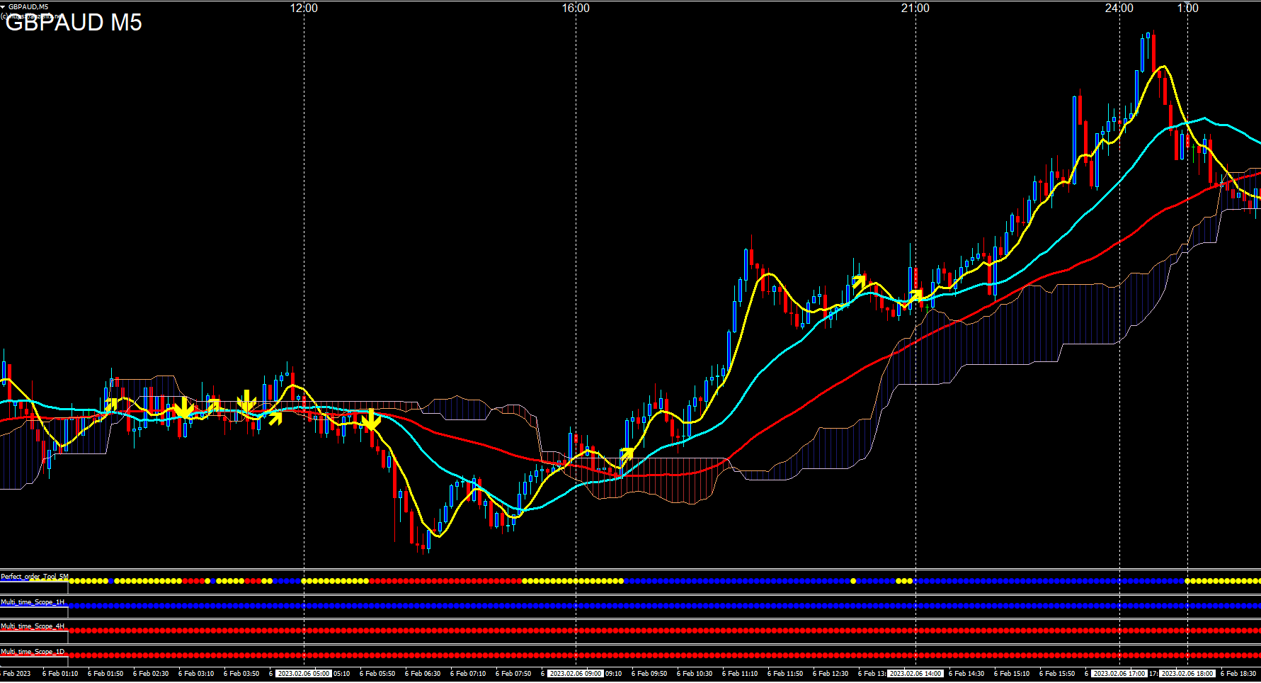Screen dimensions: 1261x683
Task: Click the yellow up-arrow signal on the 21:00 line
Action: (x=915, y=295)
